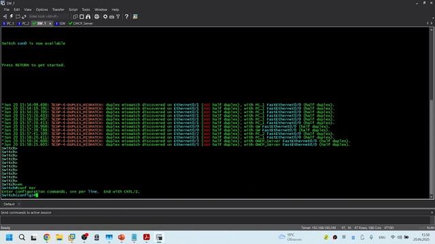Click the Send commands input box
The image size is (435, 244).
[215, 220]
